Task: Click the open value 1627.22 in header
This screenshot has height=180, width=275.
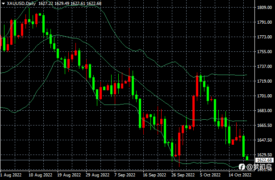Action: [x=46, y=3]
